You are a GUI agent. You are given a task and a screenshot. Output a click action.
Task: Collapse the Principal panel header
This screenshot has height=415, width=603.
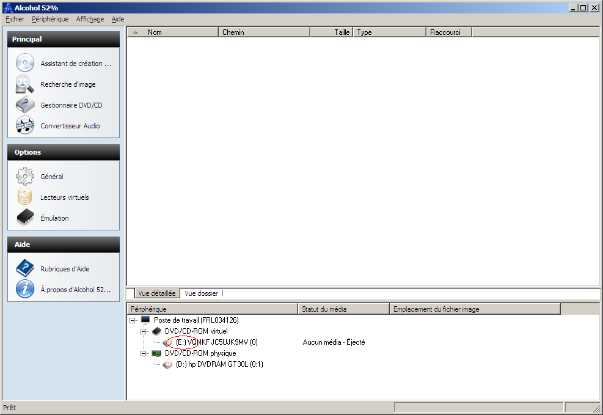coord(64,39)
